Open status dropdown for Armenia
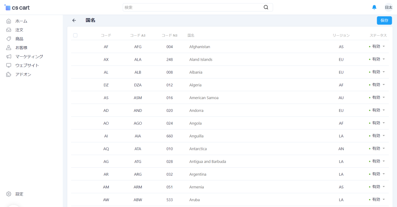 click(377, 187)
